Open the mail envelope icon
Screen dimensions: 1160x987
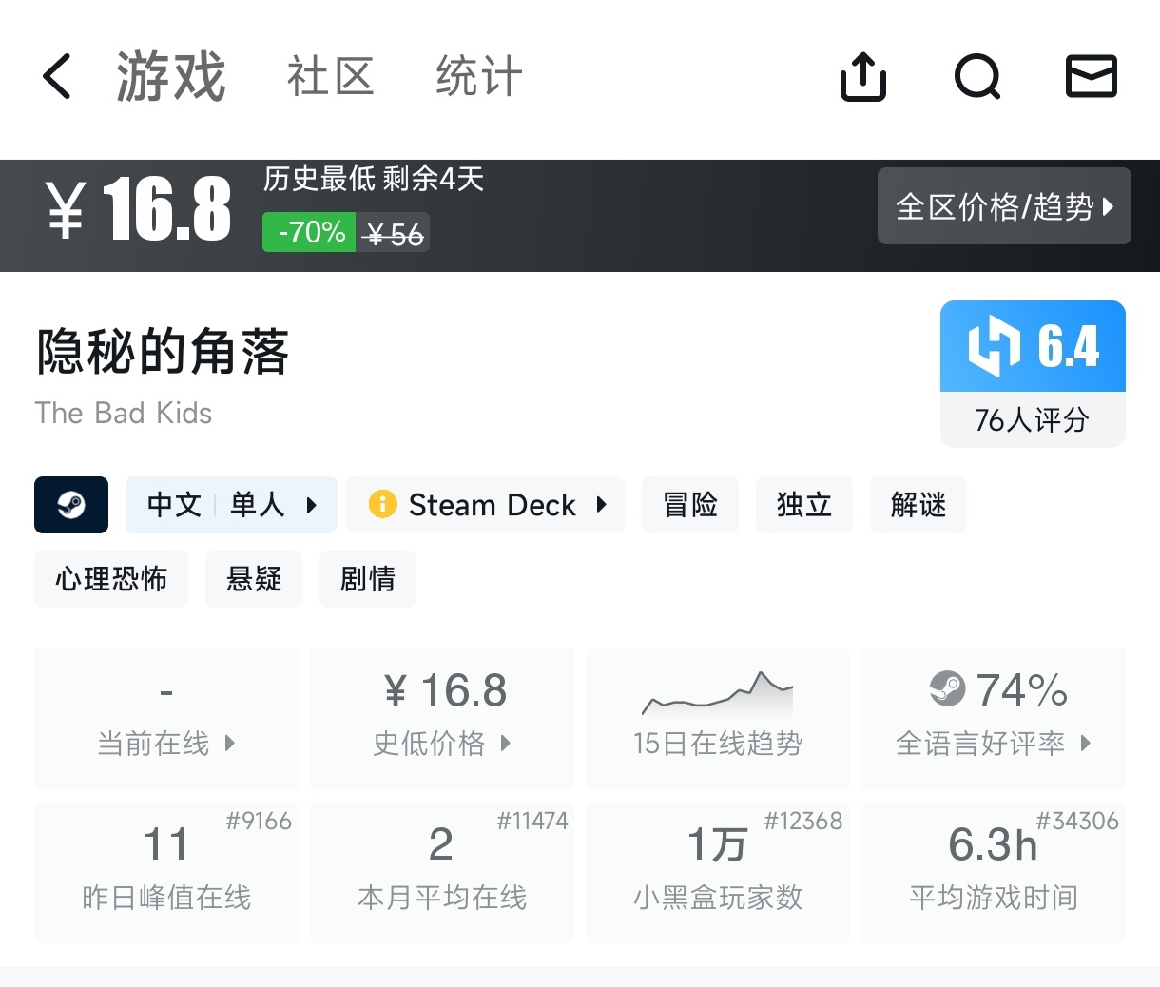pyautogui.click(x=1092, y=76)
